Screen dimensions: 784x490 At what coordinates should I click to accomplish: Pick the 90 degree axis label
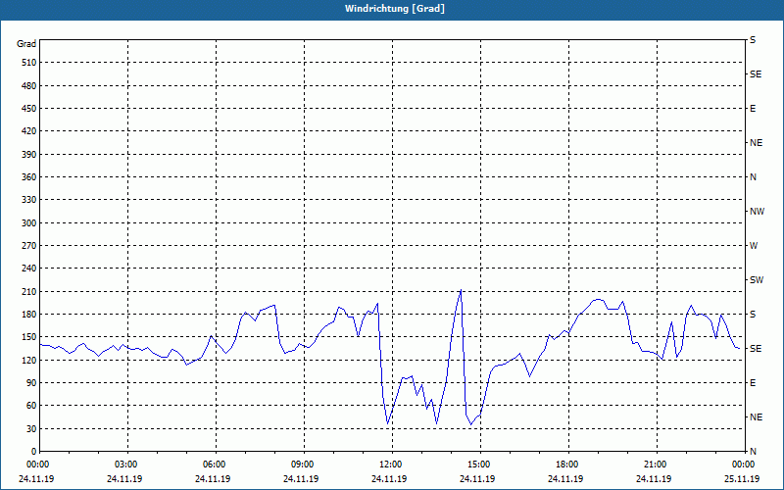click(x=31, y=383)
